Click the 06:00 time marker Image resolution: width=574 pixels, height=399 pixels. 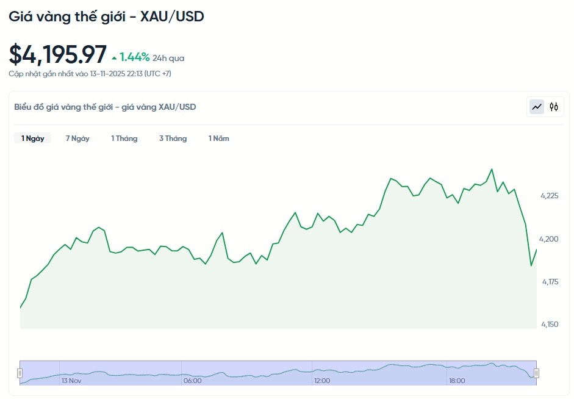(x=192, y=381)
